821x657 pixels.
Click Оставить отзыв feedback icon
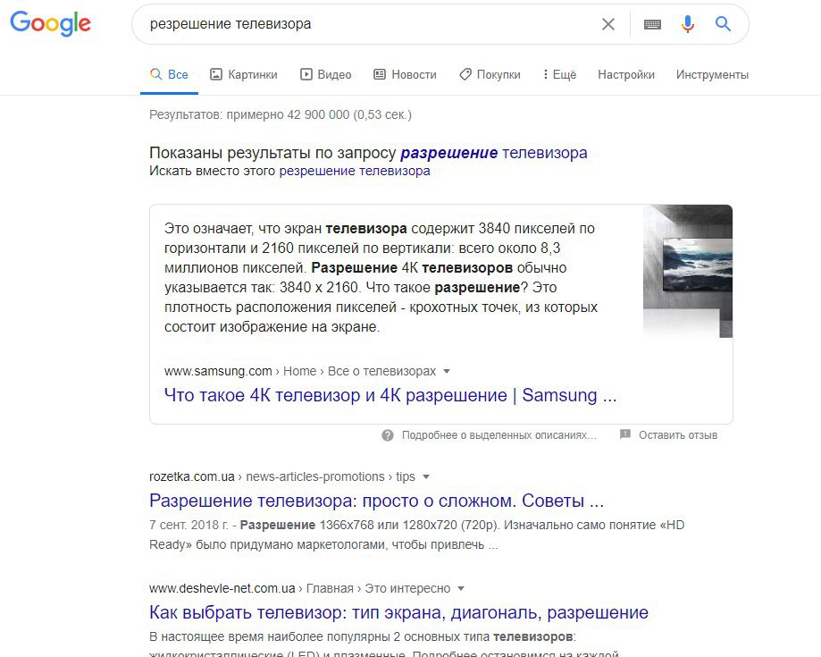tap(624, 434)
